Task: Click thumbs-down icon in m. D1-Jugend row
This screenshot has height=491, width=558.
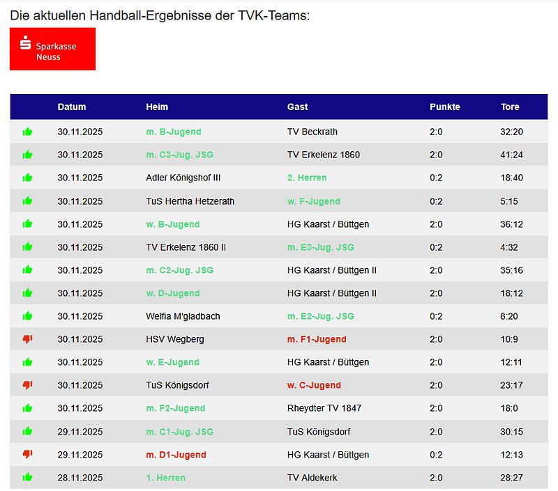Action: [x=28, y=455]
